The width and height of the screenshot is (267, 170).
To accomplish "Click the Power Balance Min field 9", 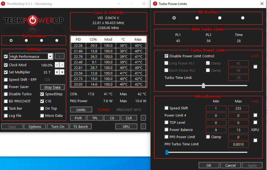I will pos(216,130).
